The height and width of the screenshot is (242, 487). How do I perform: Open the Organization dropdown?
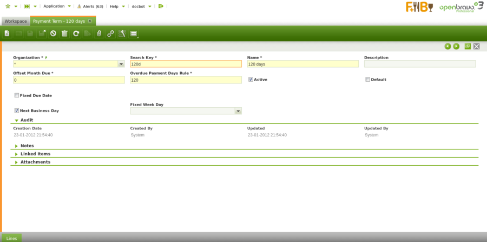pyautogui.click(x=121, y=64)
